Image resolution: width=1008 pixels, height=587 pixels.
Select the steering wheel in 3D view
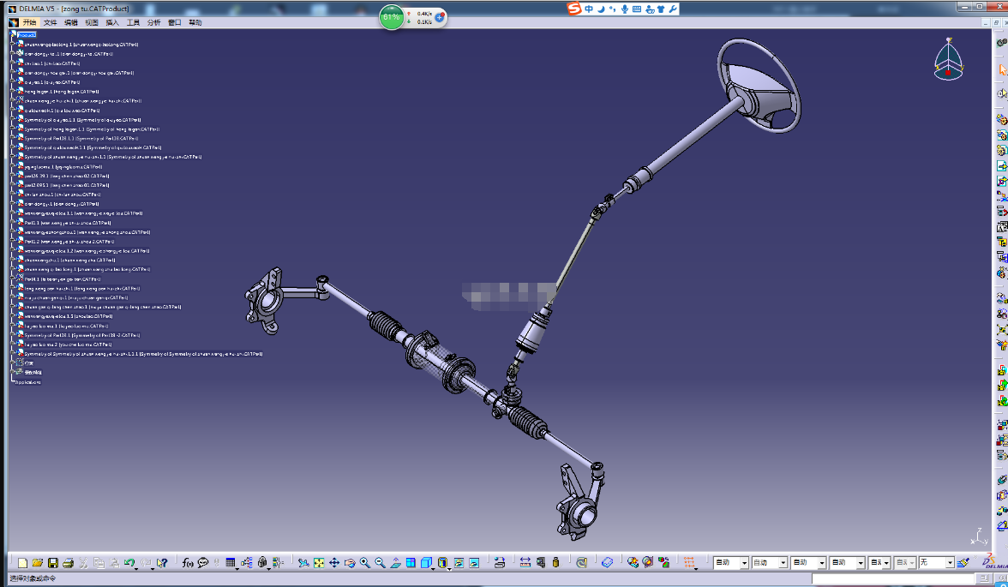tap(759, 85)
